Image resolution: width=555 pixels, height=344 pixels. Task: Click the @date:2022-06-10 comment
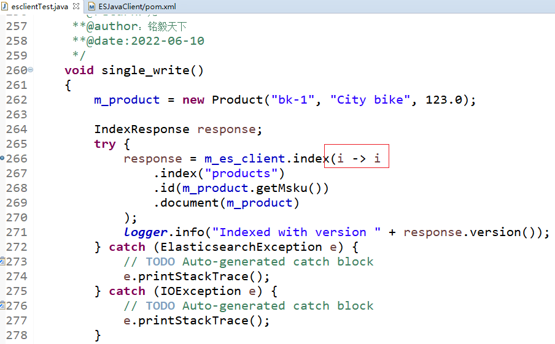click(x=138, y=41)
